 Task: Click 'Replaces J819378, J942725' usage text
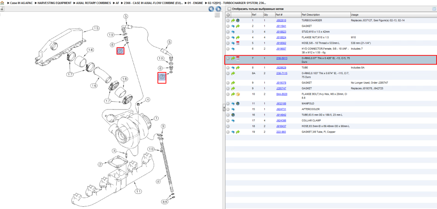point(367,88)
